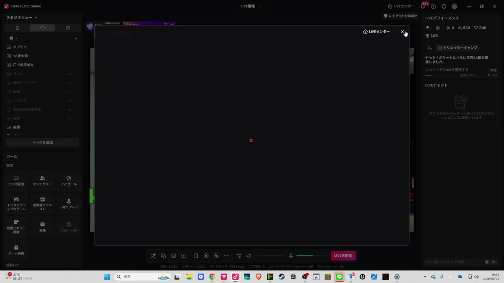
Task: Switch to landscape layout tab
Action: point(43,28)
